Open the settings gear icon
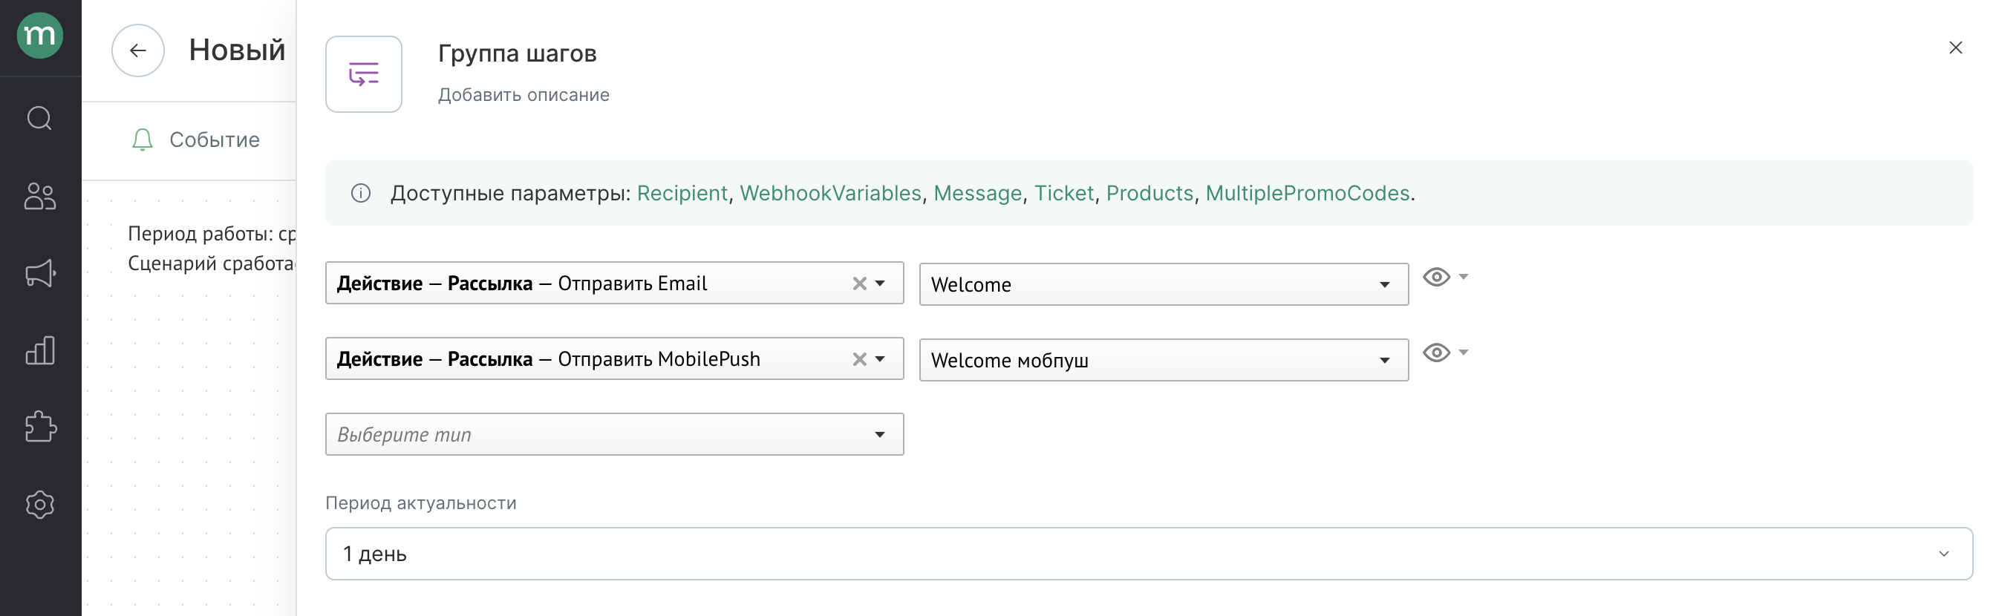Image resolution: width=1999 pixels, height=616 pixels. (39, 505)
